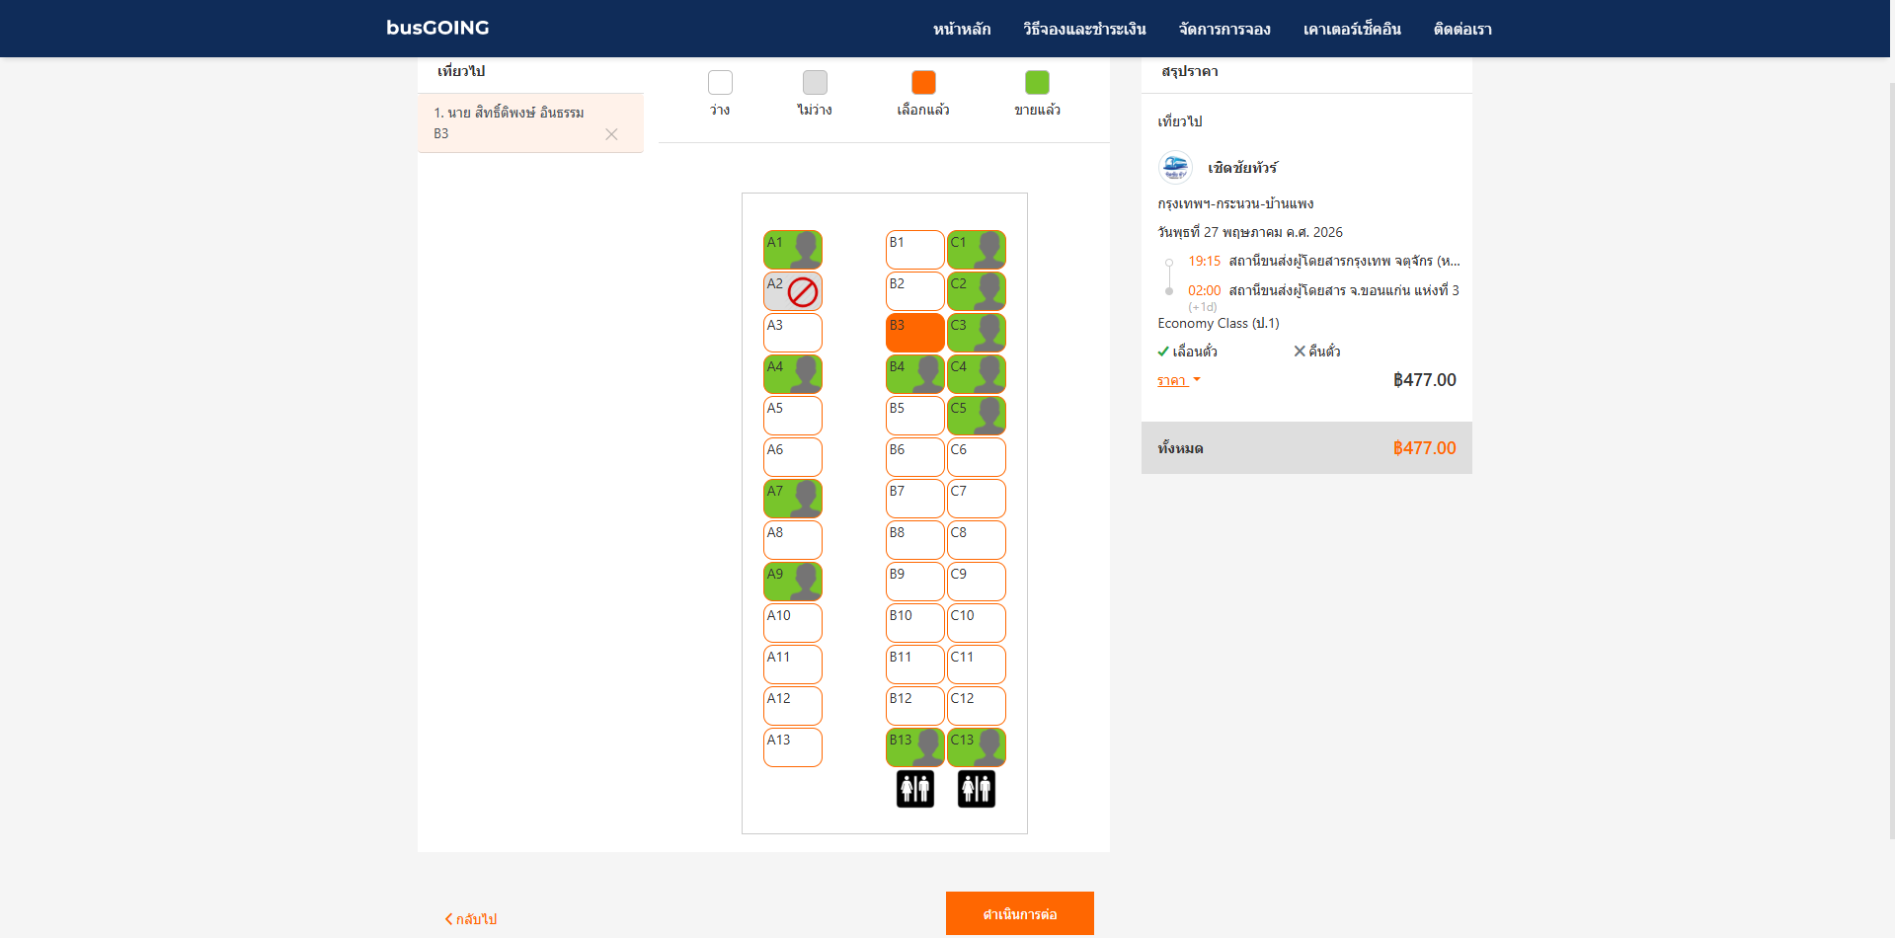The image size is (1895, 938).
Task: Remove passenger 1 seat B3 with X
Action: pyautogui.click(x=611, y=134)
